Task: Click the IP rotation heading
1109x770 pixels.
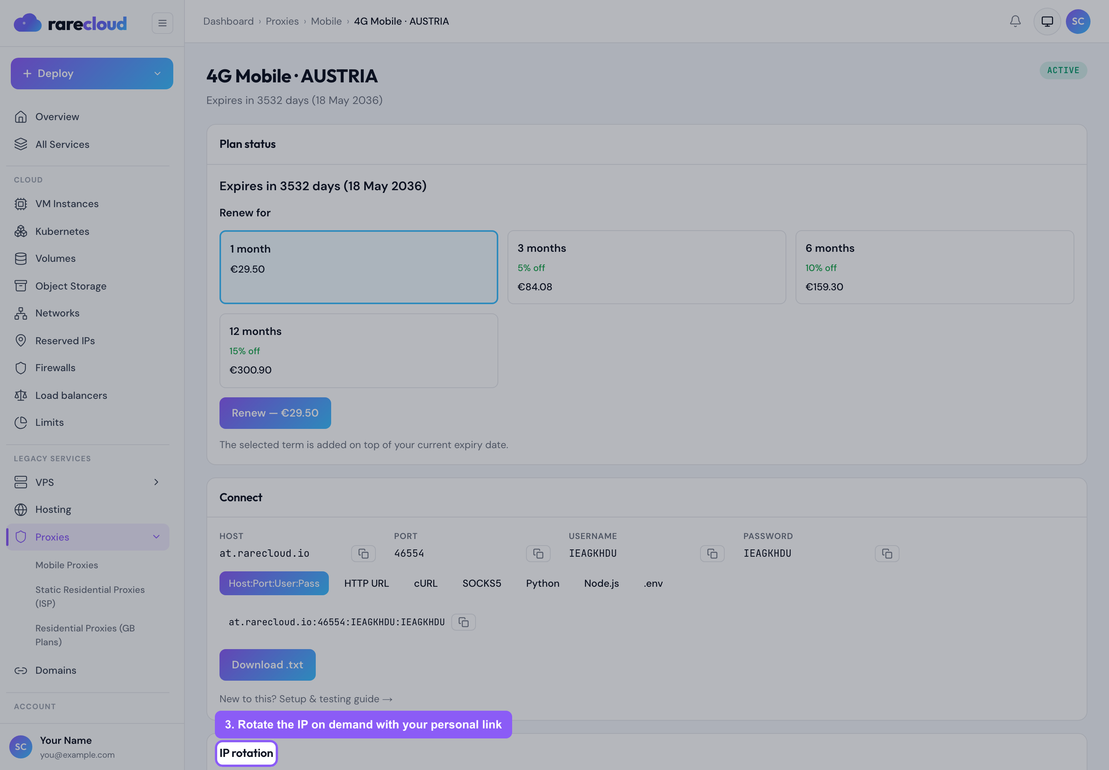Action: click(x=246, y=753)
